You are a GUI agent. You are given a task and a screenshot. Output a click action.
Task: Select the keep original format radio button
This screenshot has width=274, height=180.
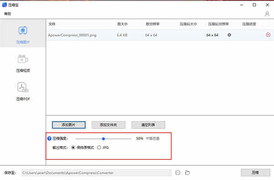coord(73,148)
